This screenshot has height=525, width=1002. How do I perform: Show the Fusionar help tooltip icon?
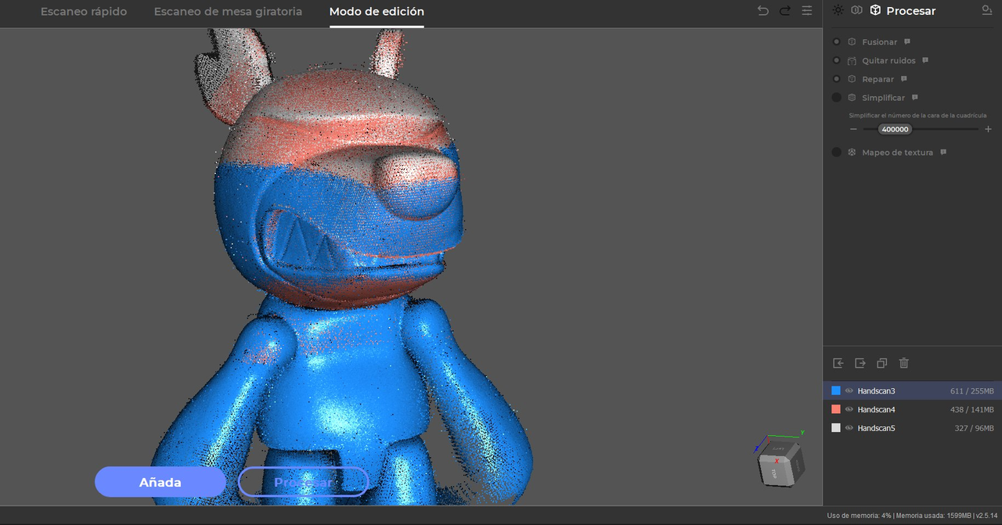907,41
